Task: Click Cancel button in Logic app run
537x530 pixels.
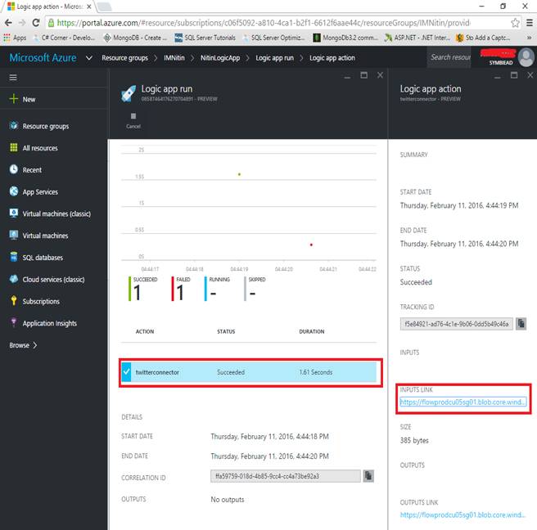Action: pos(133,120)
